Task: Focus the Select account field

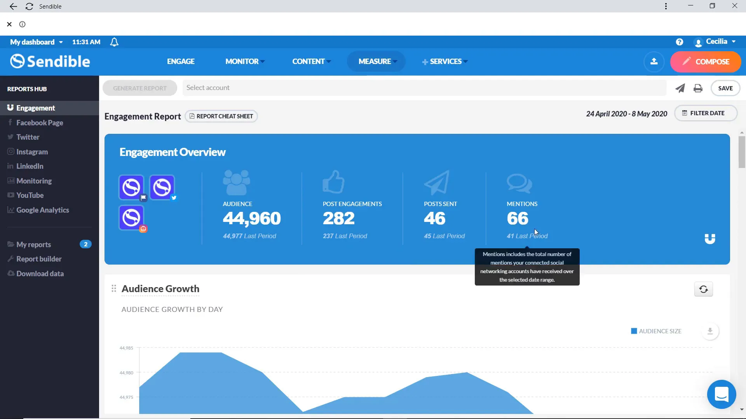Action: pos(424,88)
